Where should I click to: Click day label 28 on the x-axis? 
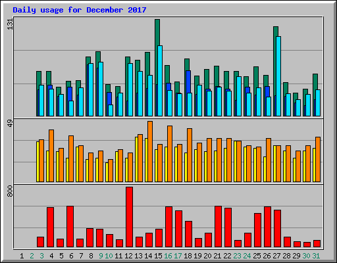[286, 256]
